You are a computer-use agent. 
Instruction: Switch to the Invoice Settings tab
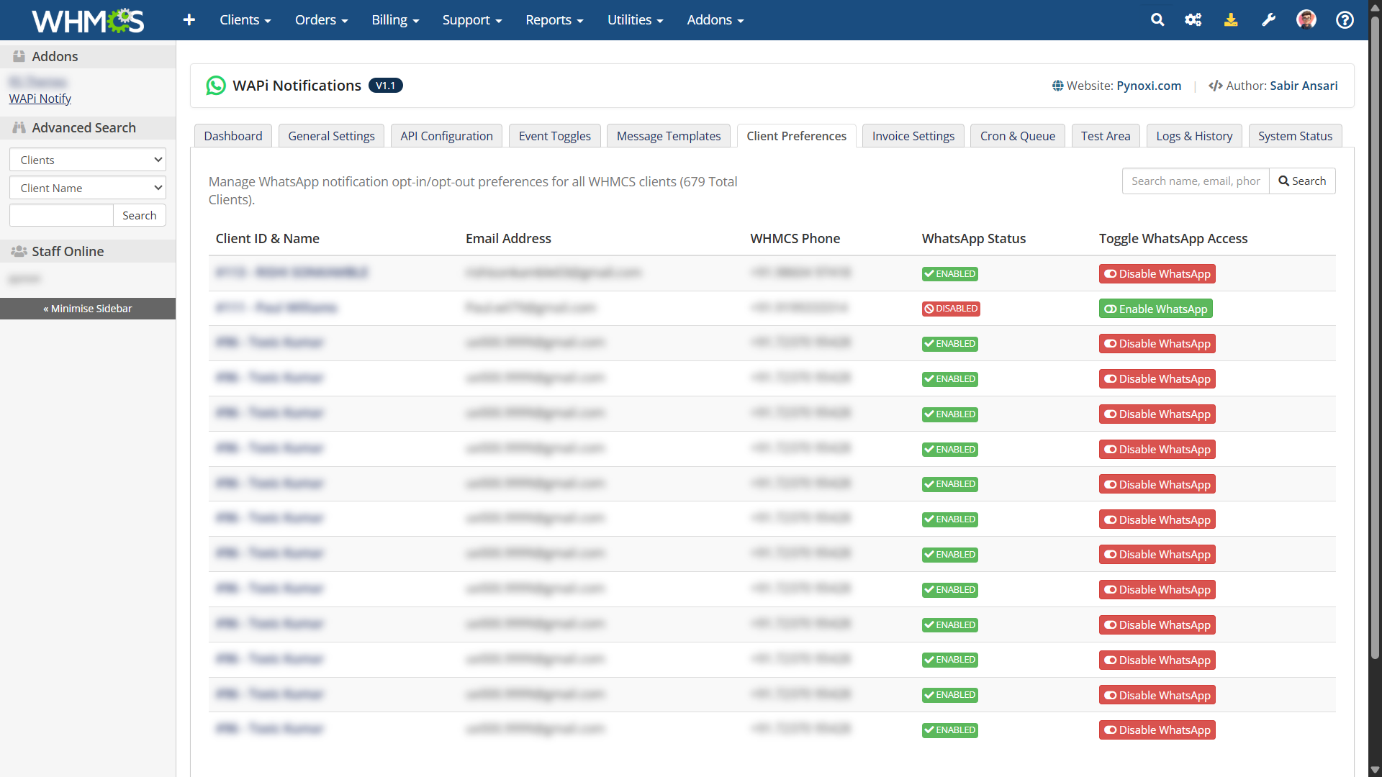pyautogui.click(x=913, y=136)
